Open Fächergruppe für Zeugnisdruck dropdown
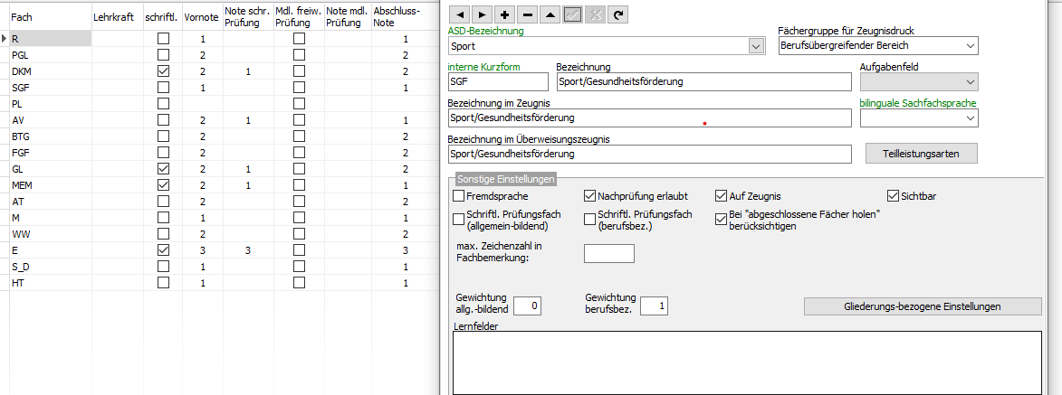This screenshot has height=395, width=1062. tap(971, 46)
